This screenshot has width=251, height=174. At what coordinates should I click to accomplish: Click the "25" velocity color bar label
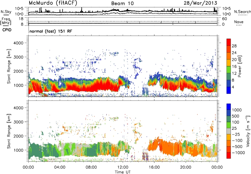(234, 128)
